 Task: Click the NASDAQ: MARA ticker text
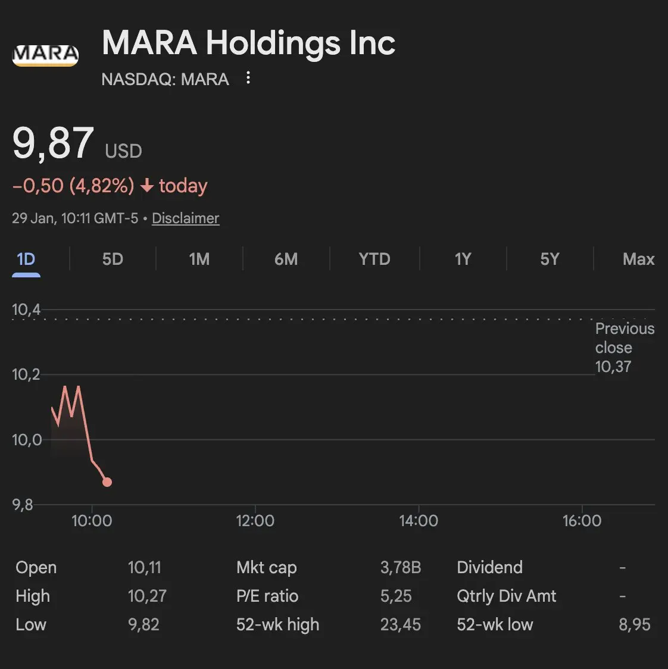pyautogui.click(x=165, y=79)
